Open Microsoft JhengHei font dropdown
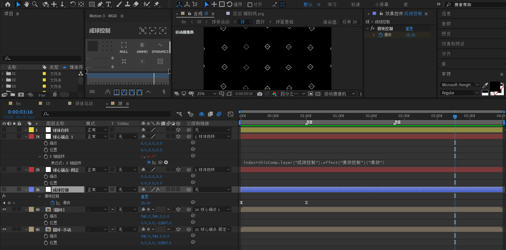Image resolution: width=506 pixels, height=250 pixels. [x=460, y=85]
